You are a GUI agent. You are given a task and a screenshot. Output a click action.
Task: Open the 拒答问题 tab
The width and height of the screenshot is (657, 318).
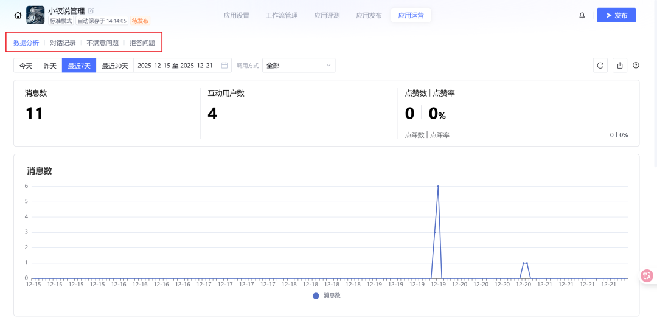tap(142, 43)
